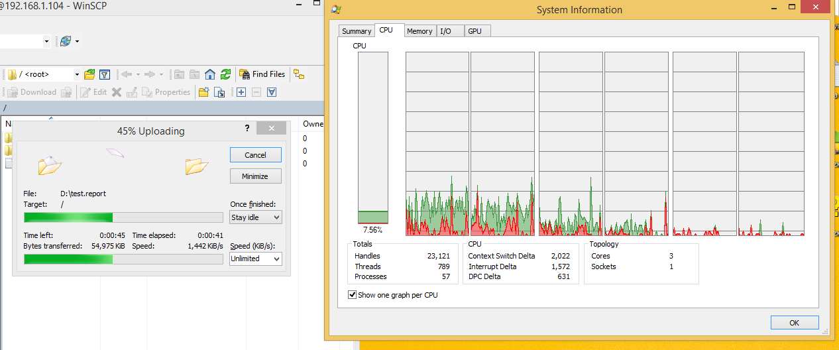Open the file filter funnel icon

point(104,74)
